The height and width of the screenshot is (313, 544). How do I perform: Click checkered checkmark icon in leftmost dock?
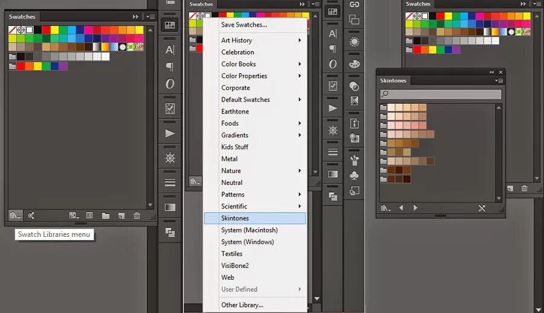click(170, 109)
